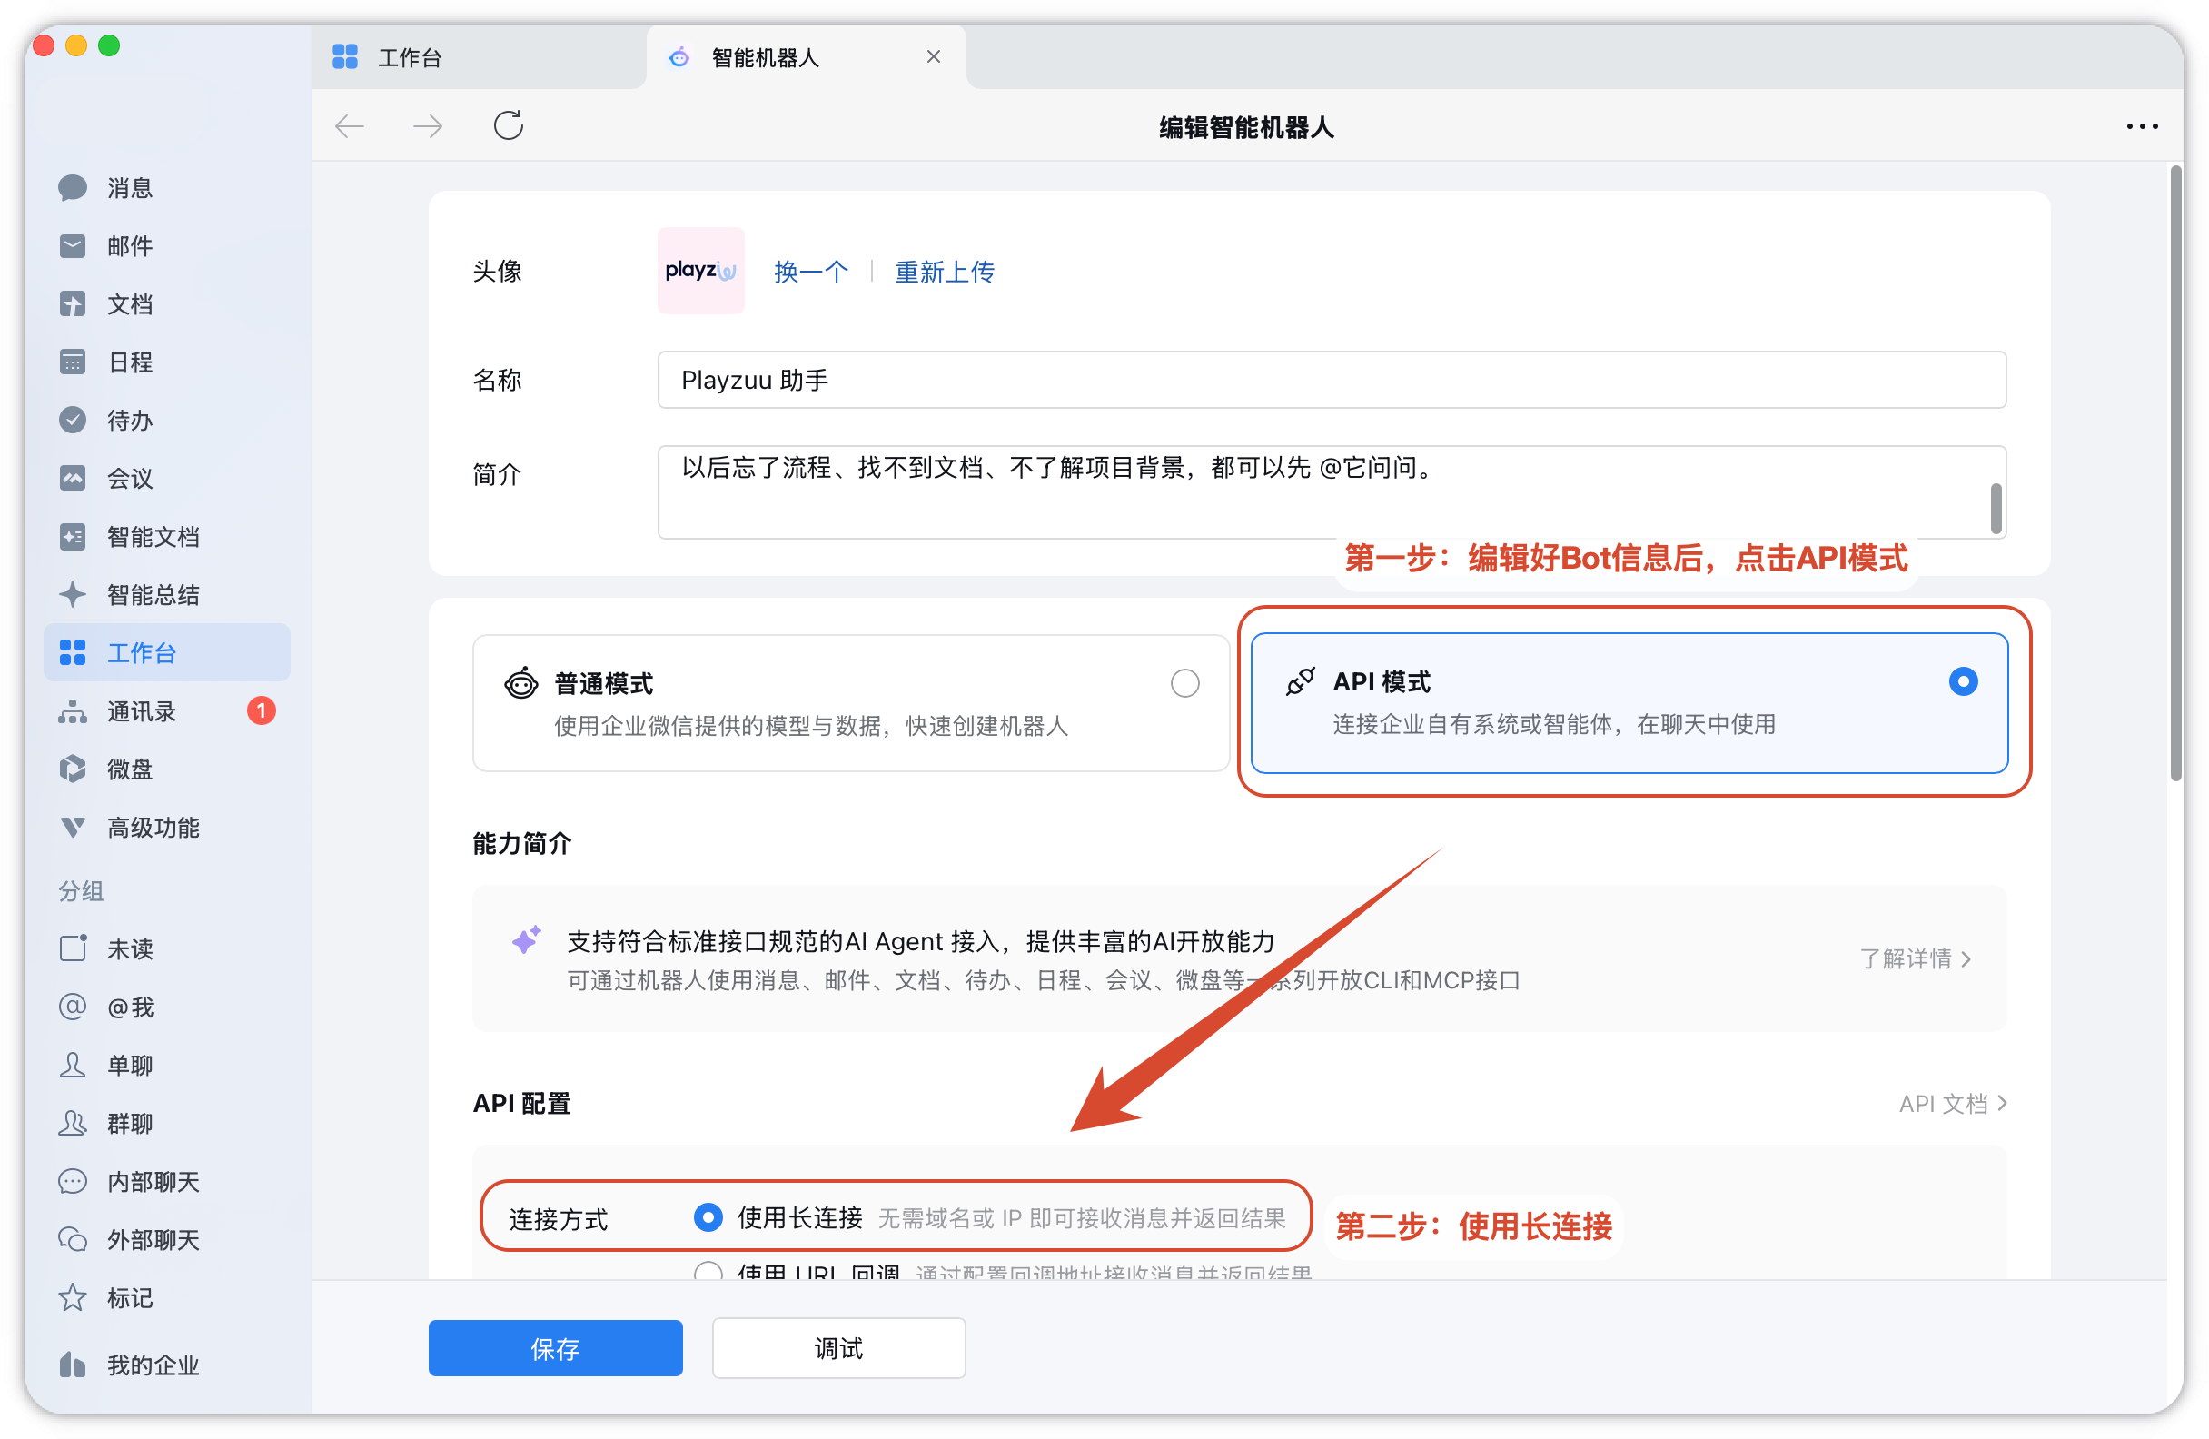This screenshot has width=2209, height=1439.
Task: Click the 简介 text area scrollbar
Action: pyautogui.click(x=1996, y=508)
